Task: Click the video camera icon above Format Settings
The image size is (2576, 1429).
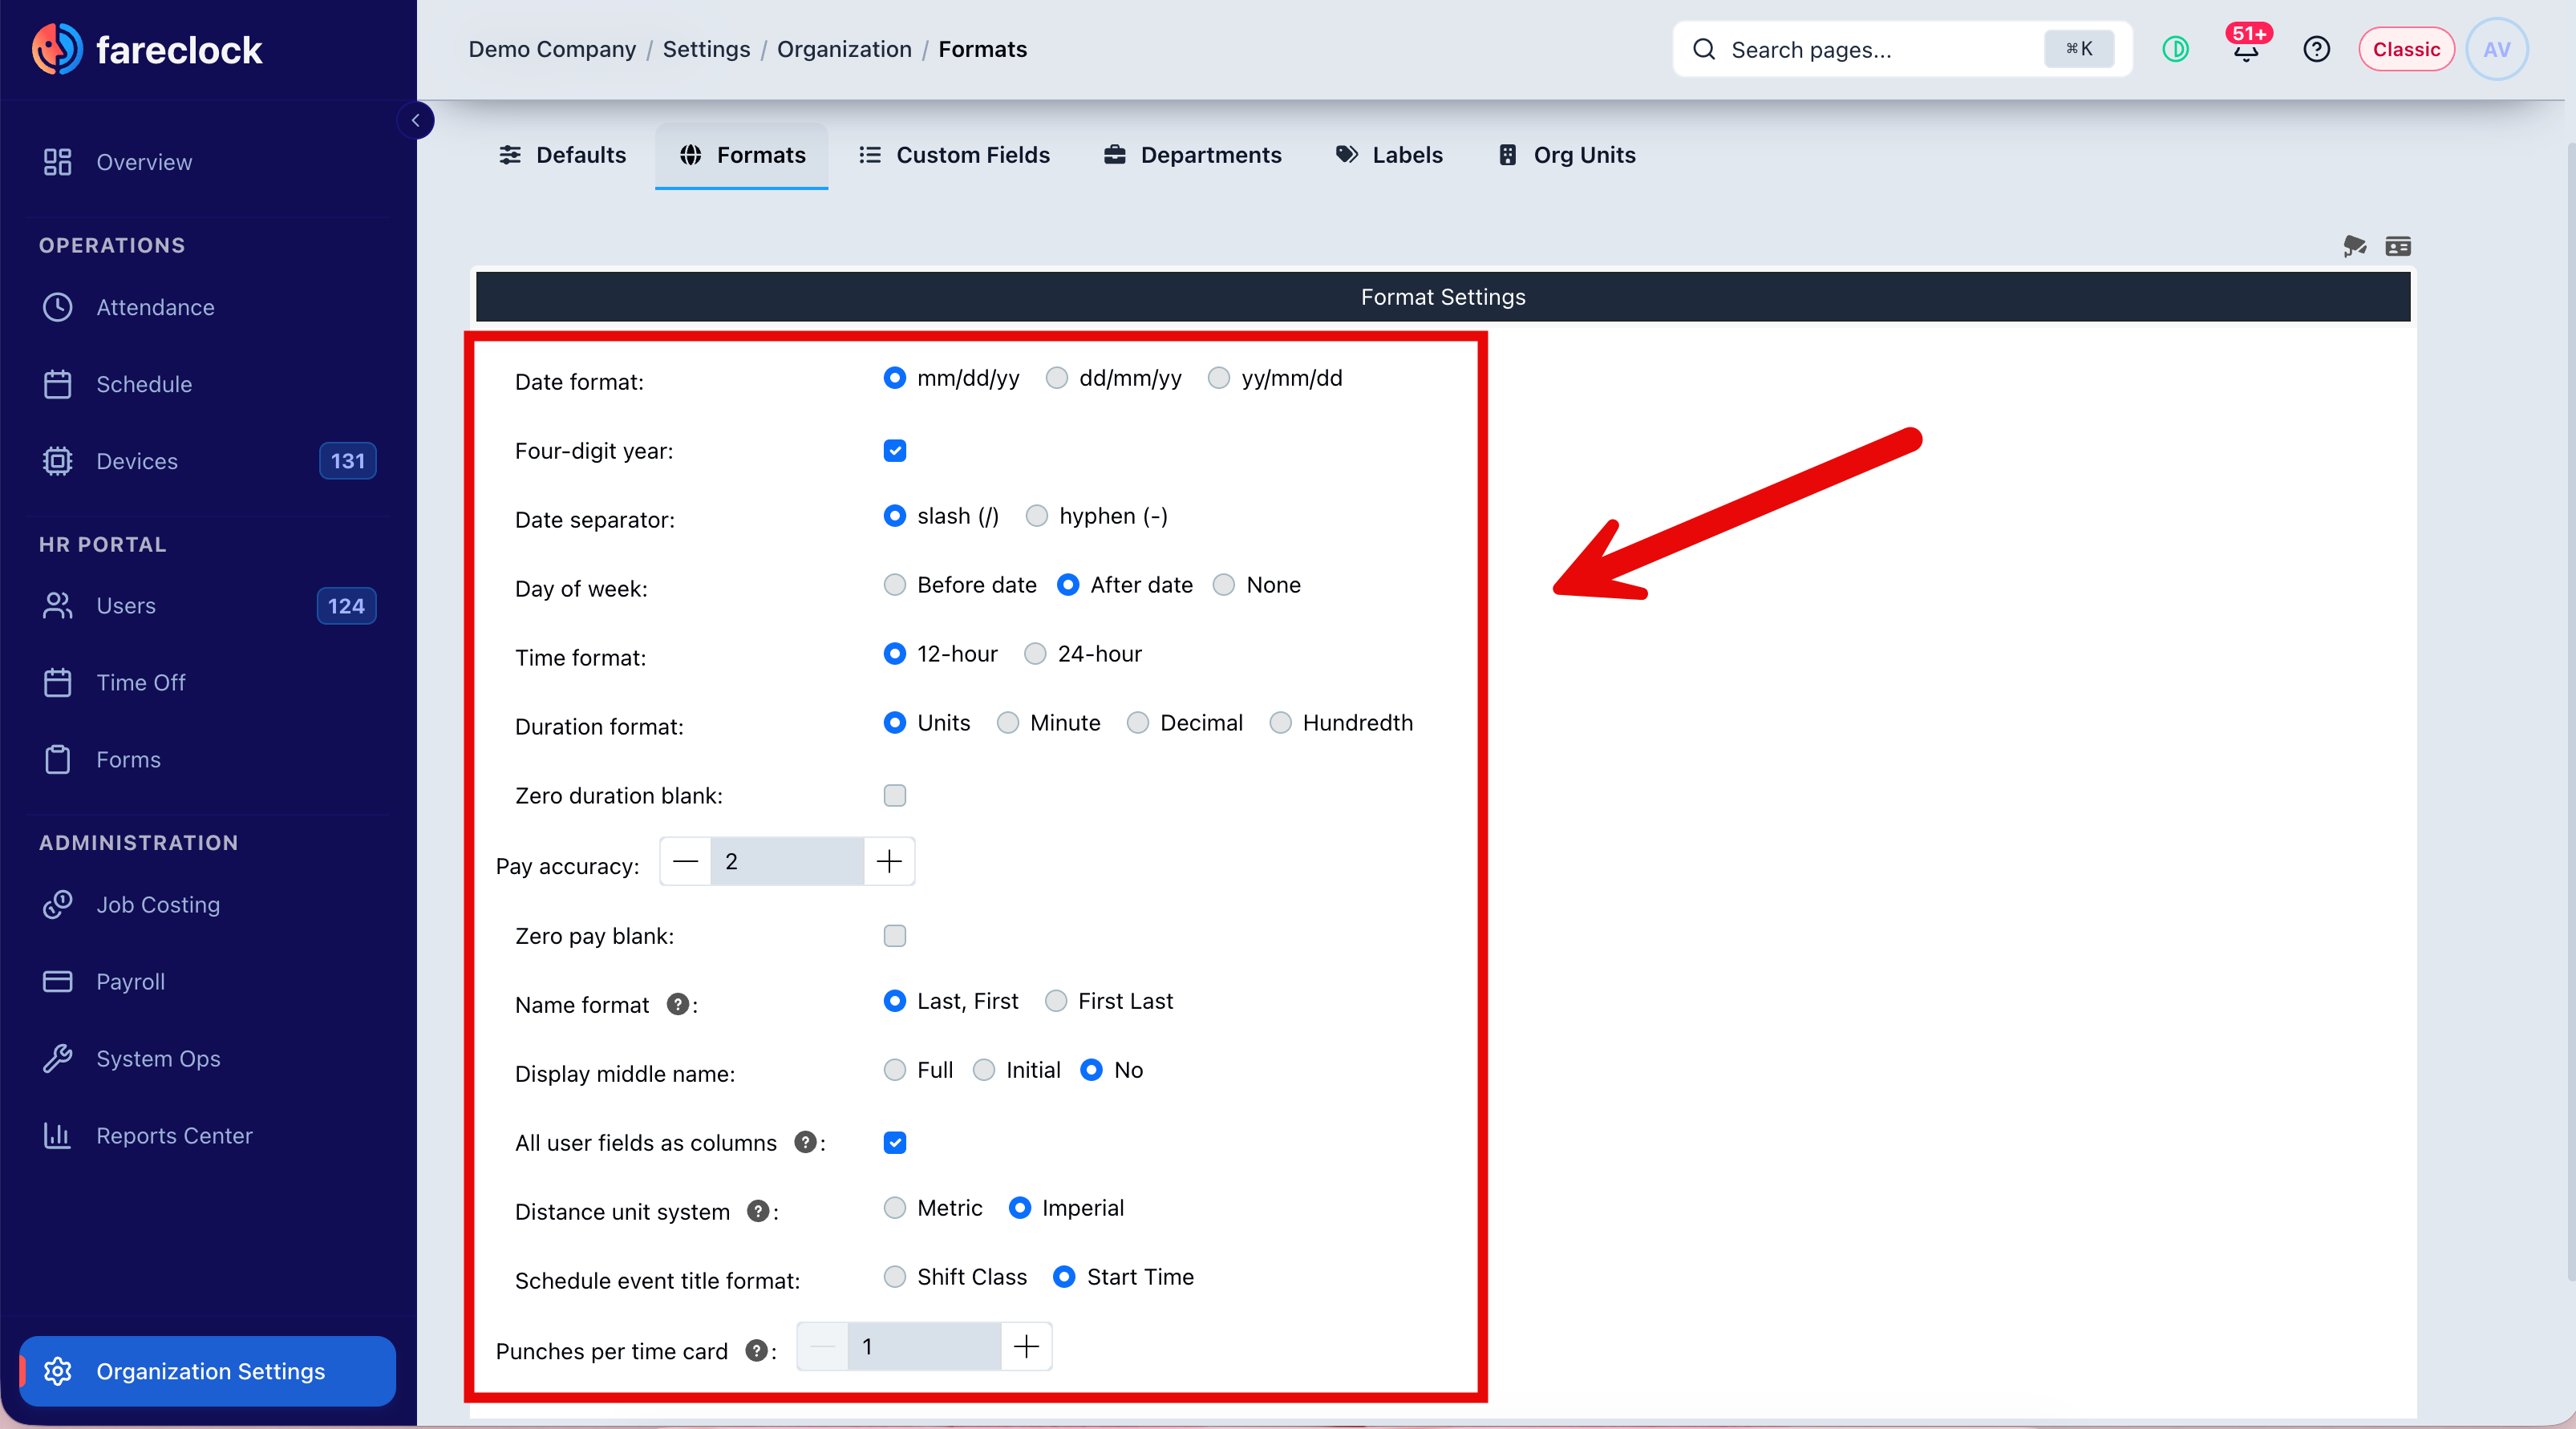Action: coord(2354,246)
